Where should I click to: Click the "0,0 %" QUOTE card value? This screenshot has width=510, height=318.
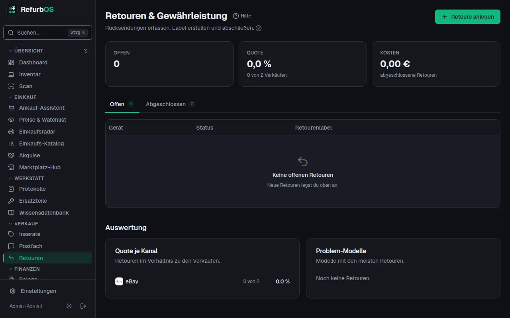coord(259,64)
